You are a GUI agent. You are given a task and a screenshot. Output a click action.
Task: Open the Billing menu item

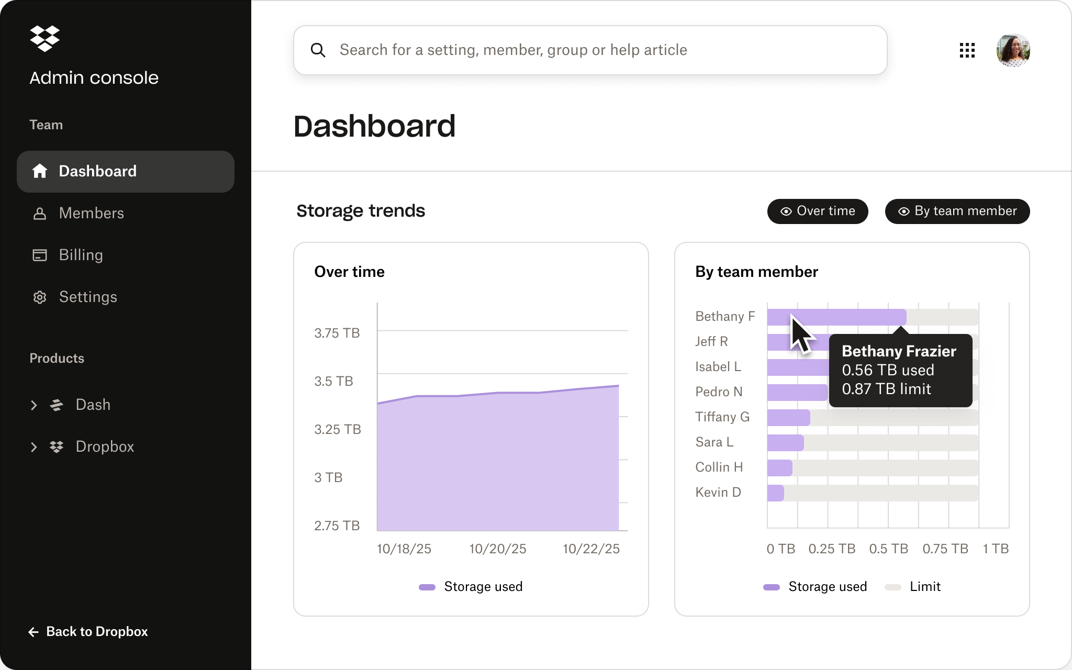point(81,255)
